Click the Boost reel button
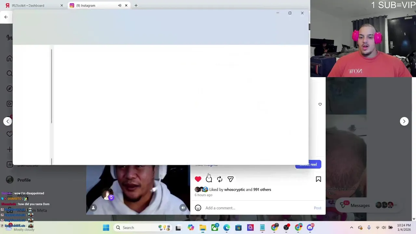 (308, 164)
